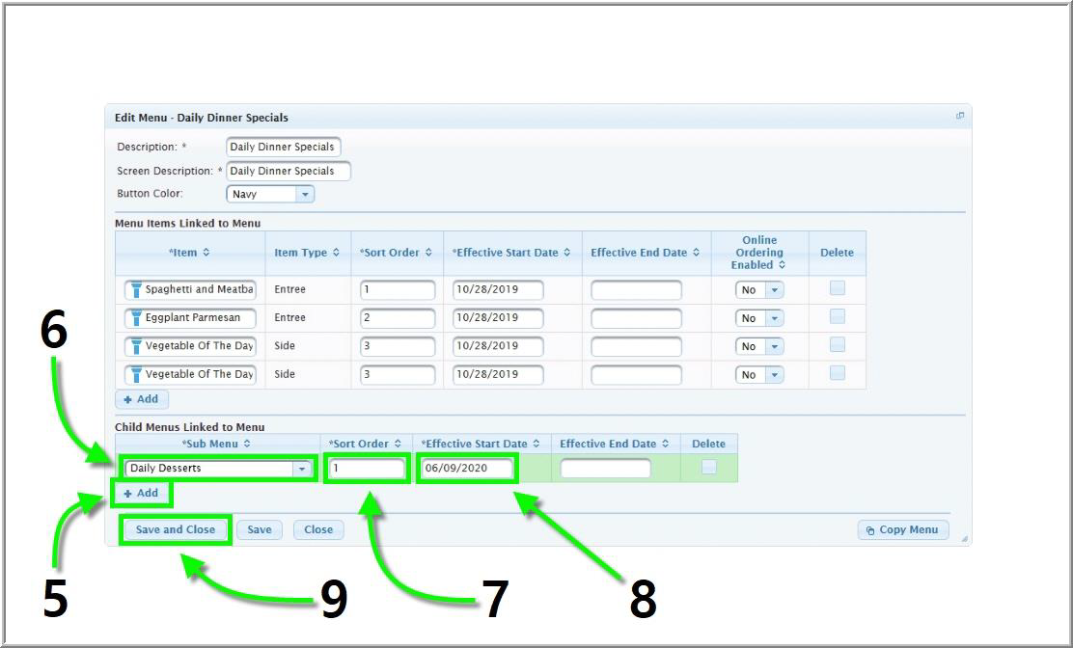Image resolution: width=1073 pixels, height=648 pixels.
Task: Check Delete box for Spaghetti and Meatballs row
Action: (x=837, y=288)
